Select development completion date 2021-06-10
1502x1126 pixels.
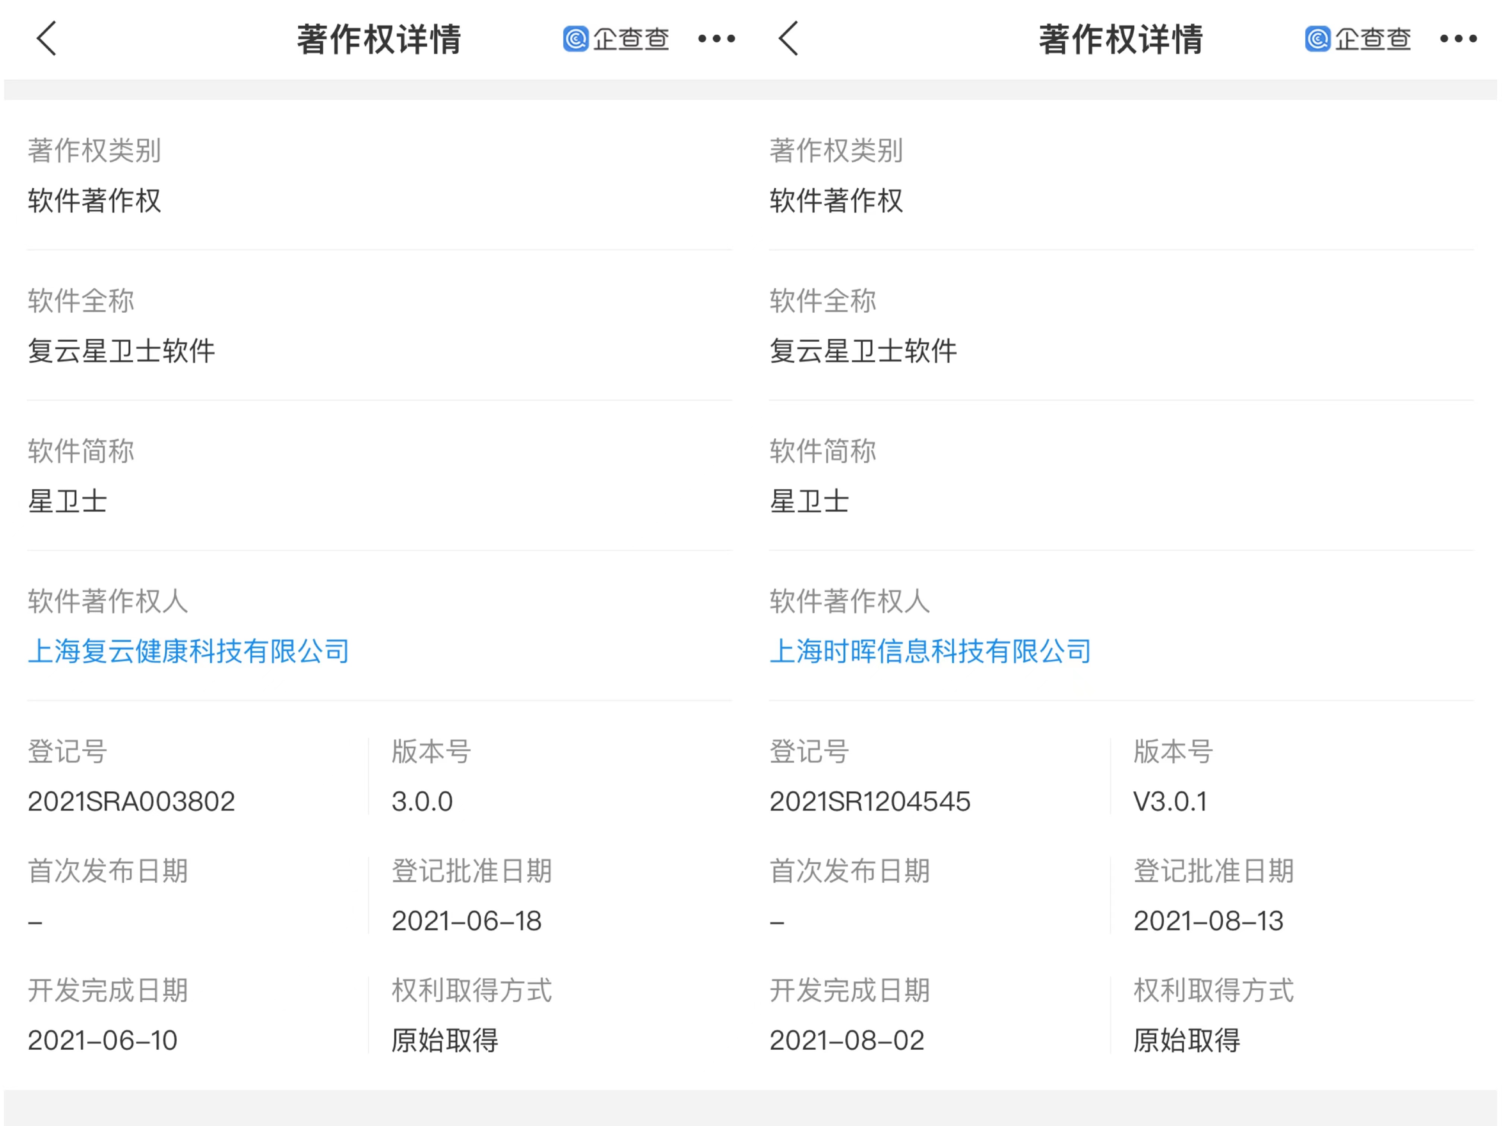[102, 1040]
